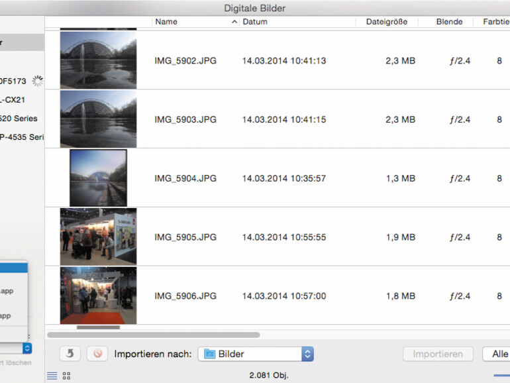This screenshot has width=510, height=383.
Task: Click date 14.03.2014 10:41:13
Action: coord(284,61)
